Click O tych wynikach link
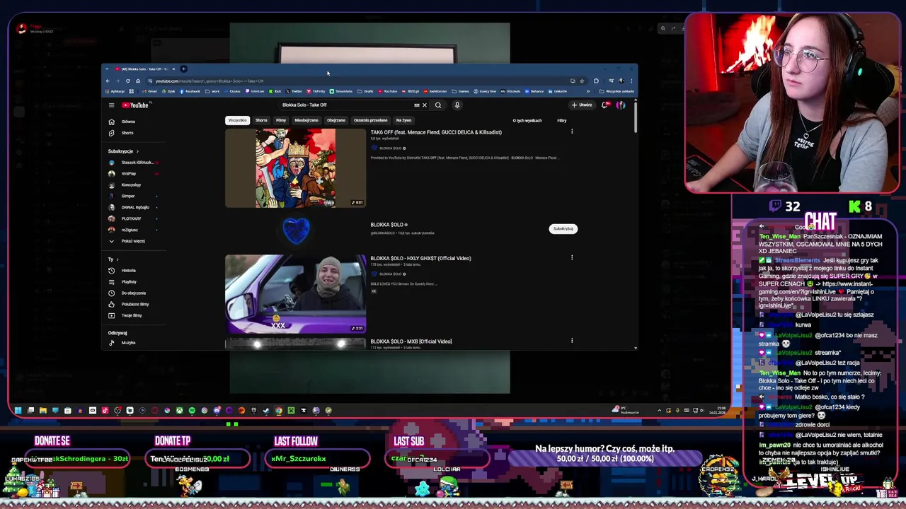 click(x=527, y=121)
